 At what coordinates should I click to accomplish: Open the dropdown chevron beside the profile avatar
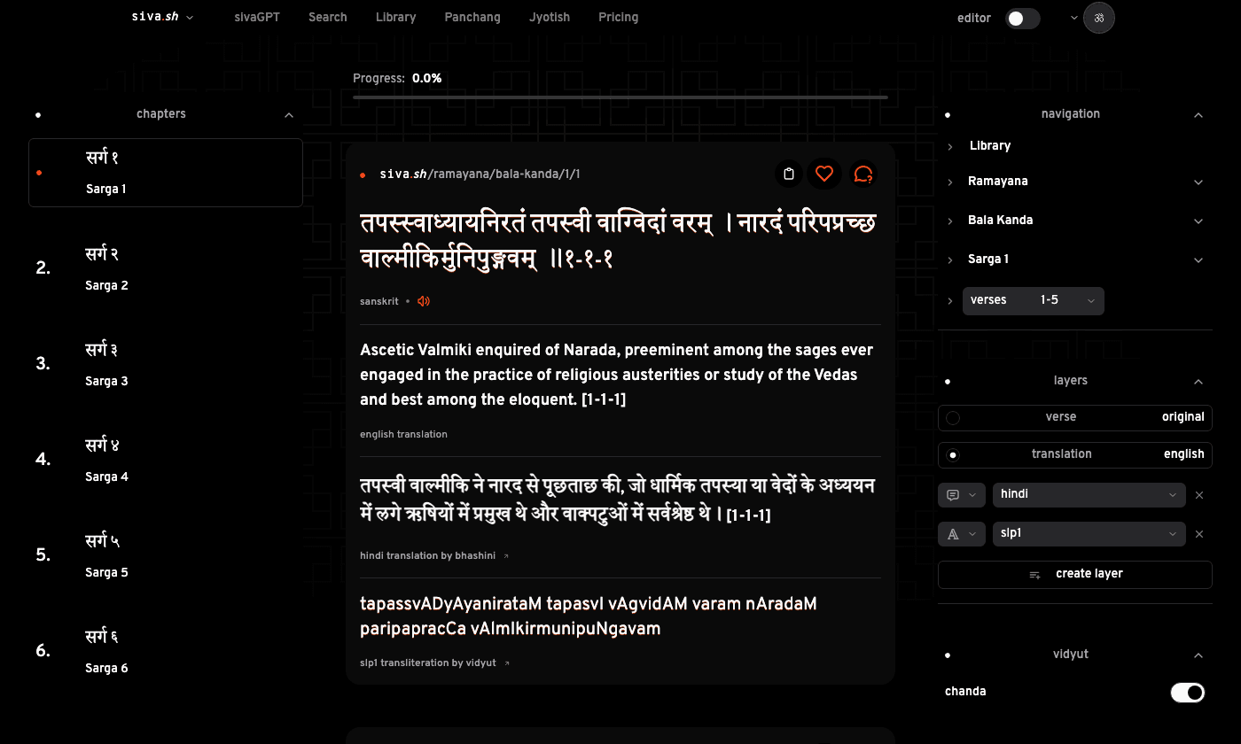[x=1074, y=18]
